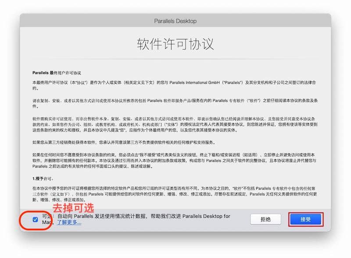Click the 软件许可协议 heading

[175, 44]
